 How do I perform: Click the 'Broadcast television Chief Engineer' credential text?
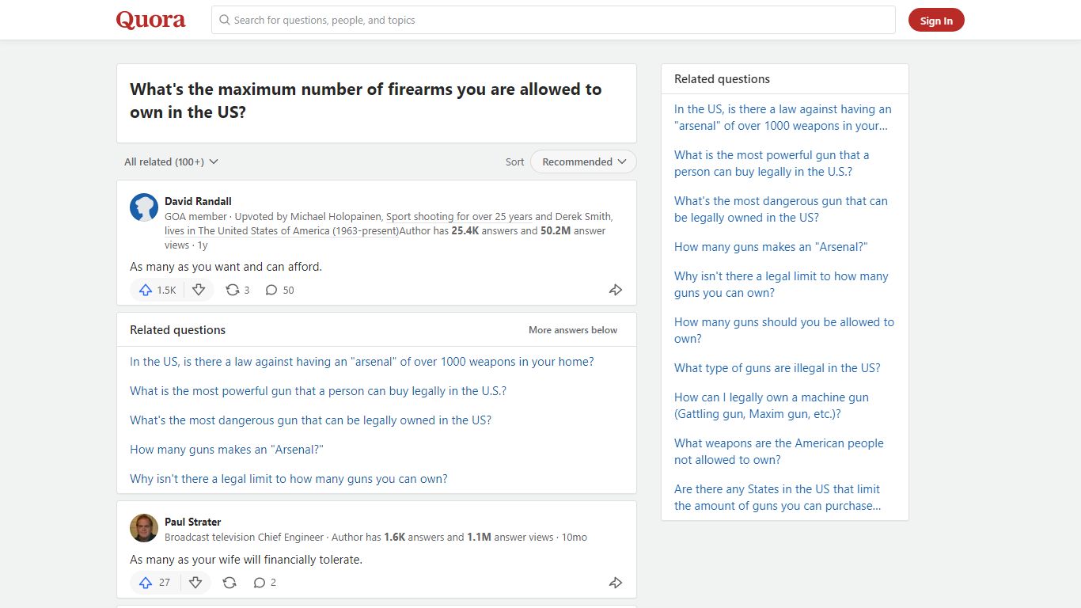pos(245,537)
